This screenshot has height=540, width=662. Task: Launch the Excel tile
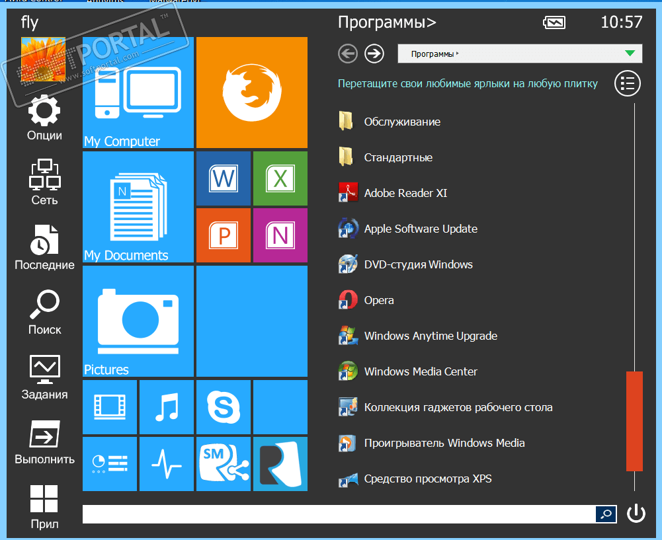280,178
